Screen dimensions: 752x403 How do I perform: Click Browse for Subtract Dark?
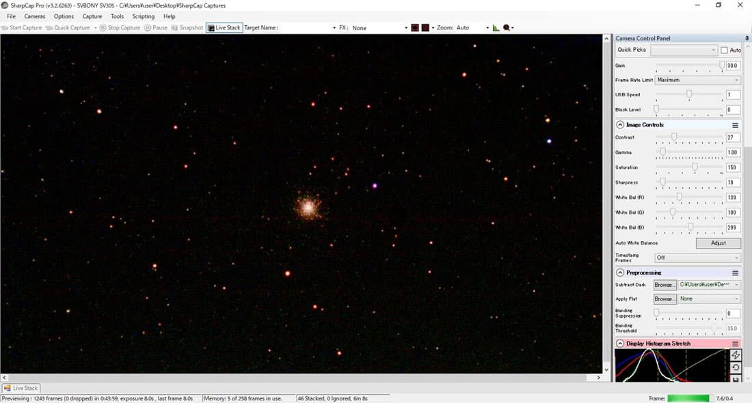click(664, 285)
